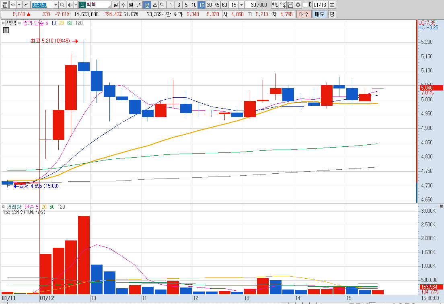Choose the 30-minute interval button
The image size is (444, 304).
(209, 5)
